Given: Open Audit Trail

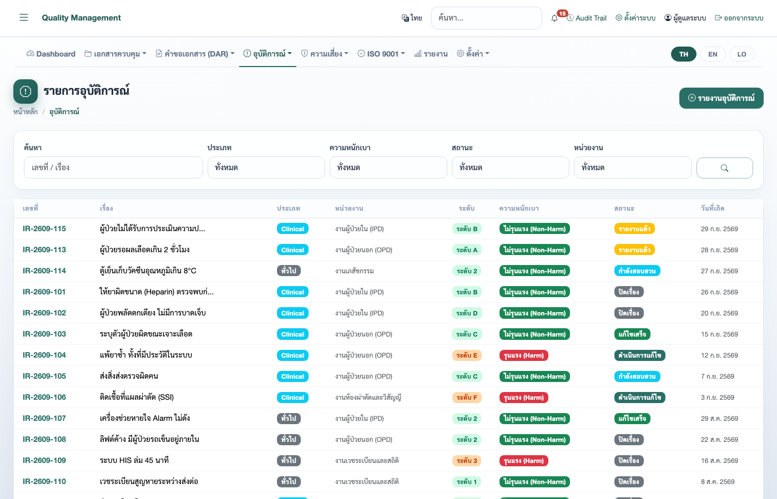Looking at the screenshot, I should coord(587,18).
